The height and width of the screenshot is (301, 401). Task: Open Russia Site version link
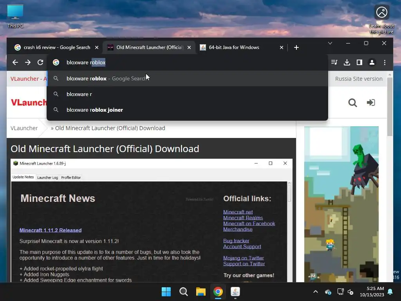pyautogui.click(x=359, y=79)
